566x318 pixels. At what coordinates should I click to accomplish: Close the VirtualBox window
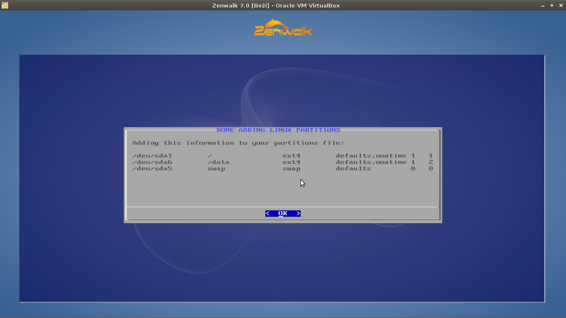coord(561,5)
